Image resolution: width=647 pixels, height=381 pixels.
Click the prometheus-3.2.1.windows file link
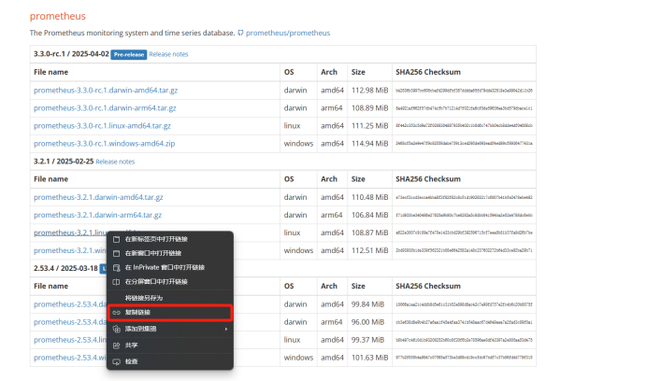[70, 250]
